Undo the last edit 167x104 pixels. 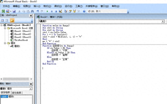tap(38, 11)
